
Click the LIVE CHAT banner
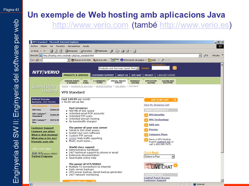[x=161, y=166]
